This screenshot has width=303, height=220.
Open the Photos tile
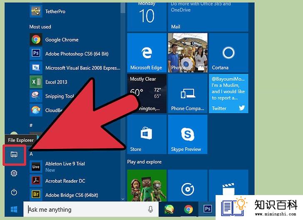coord(188,53)
